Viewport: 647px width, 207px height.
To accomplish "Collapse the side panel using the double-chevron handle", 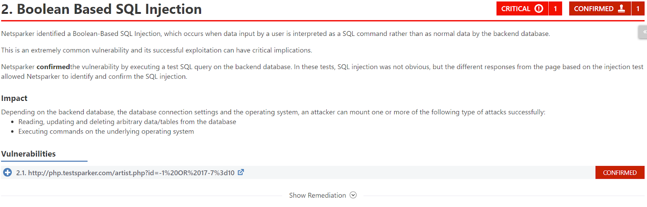I will point(644,31).
